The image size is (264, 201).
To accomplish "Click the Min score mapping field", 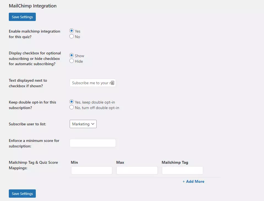I will pyautogui.click(x=92, y=170).
